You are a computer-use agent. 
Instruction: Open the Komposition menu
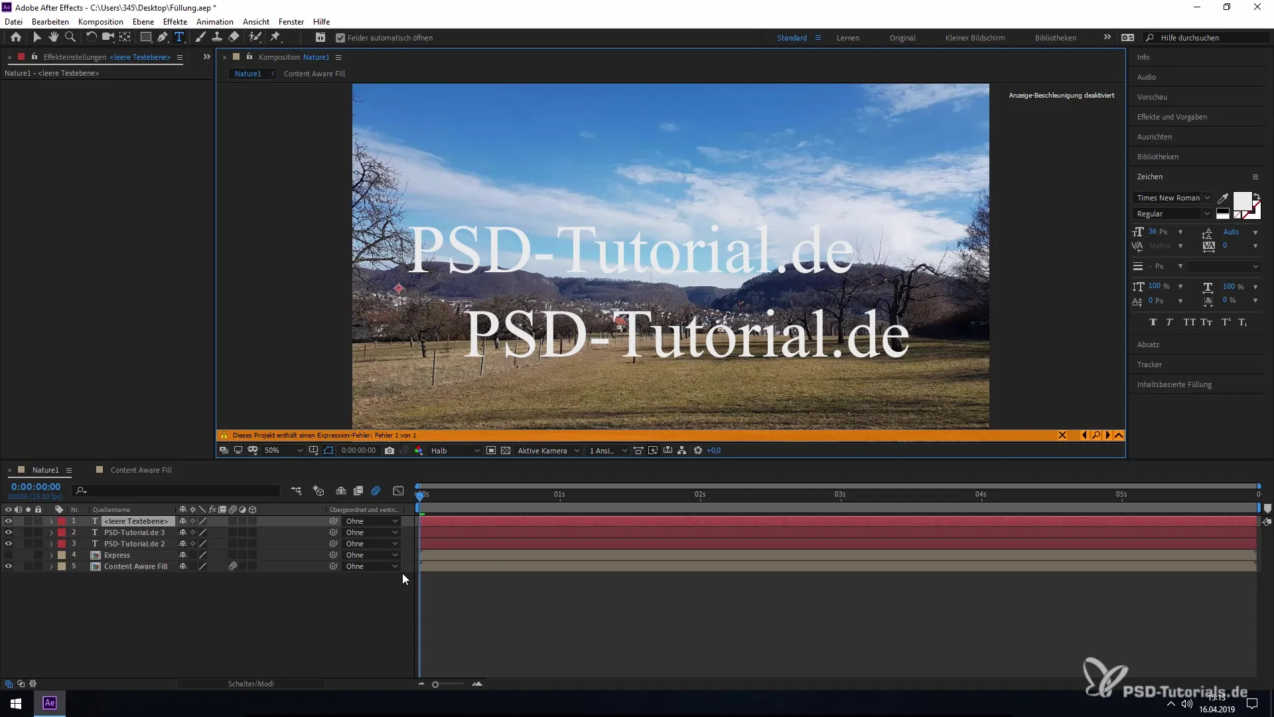coord(101,21)
